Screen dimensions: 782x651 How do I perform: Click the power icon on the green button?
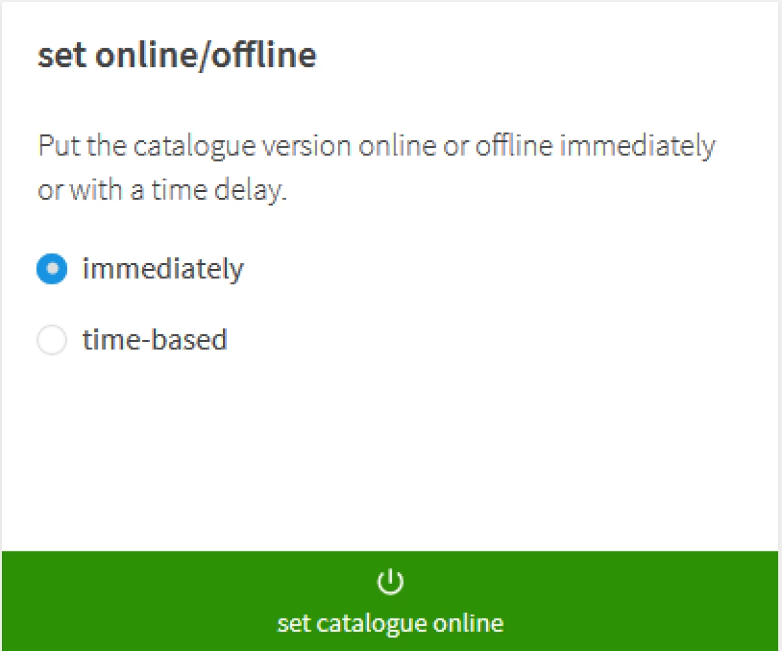390,581
